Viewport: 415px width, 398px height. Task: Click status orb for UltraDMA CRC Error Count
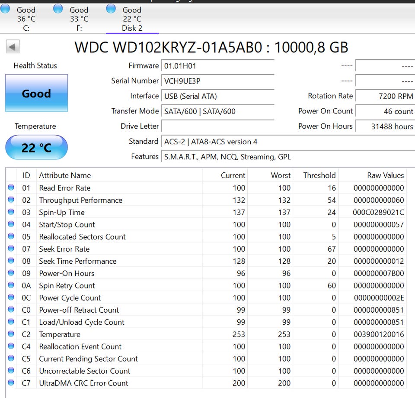point(11,382)
